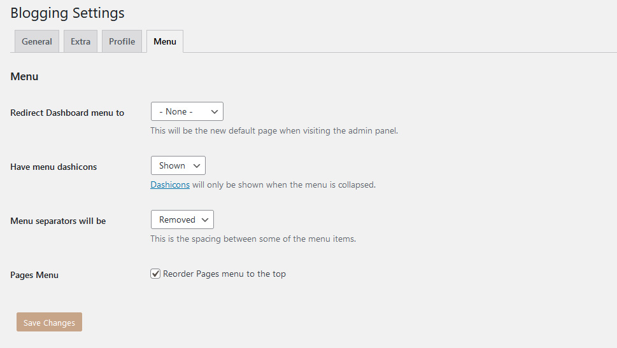Click the Menu separators will be label
This screenshot has width=617, height=348.
pyautogui.click(x=58, y=221)
